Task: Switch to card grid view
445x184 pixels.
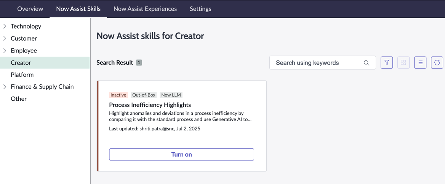Action: coord(403,63)
